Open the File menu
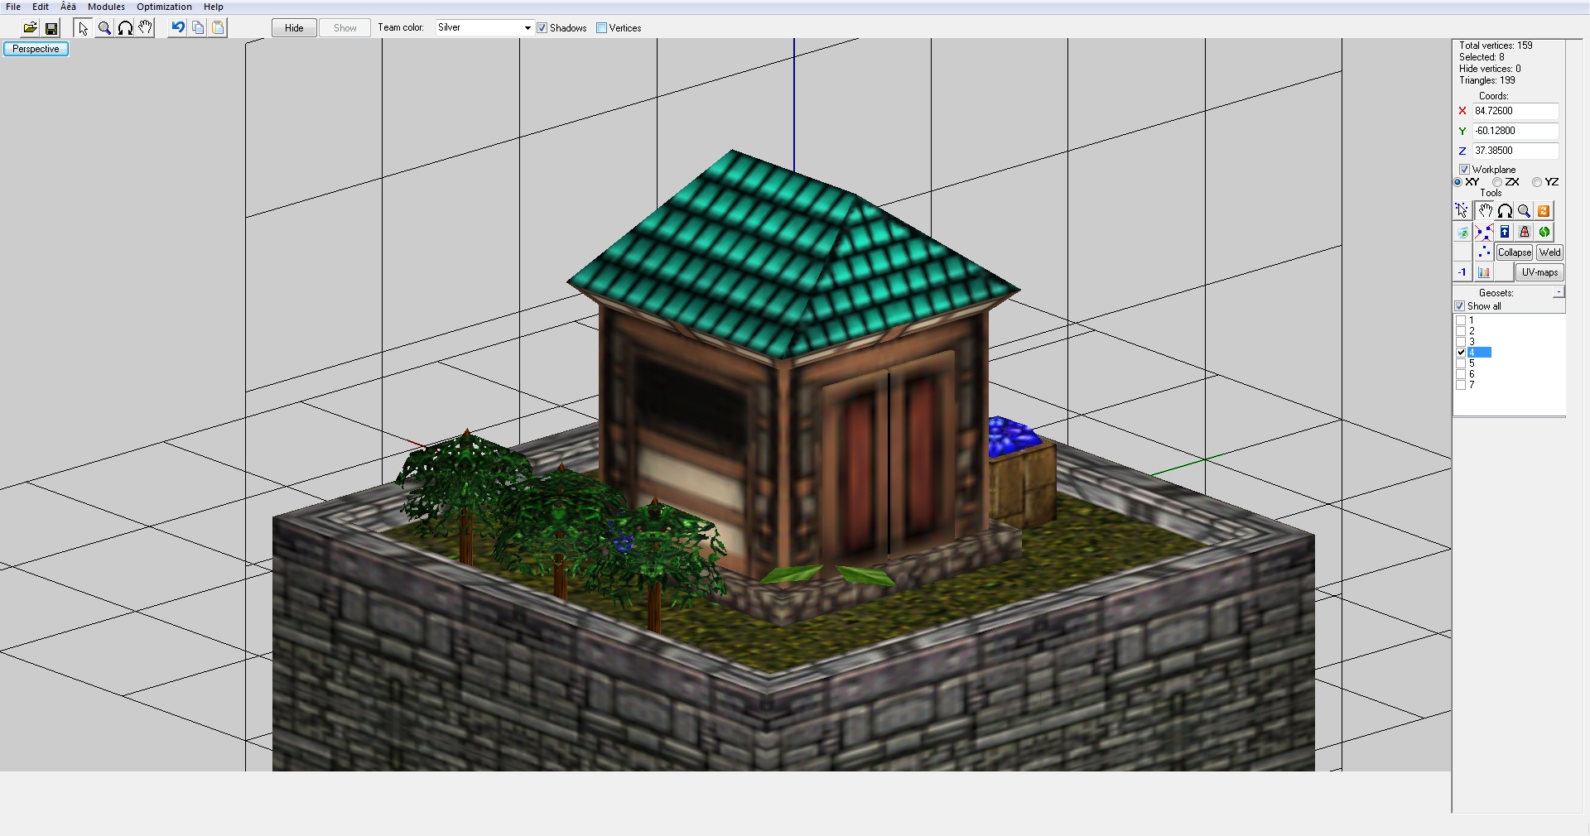The width and height of the screenshot is (1590, 836). coord(13,7)
